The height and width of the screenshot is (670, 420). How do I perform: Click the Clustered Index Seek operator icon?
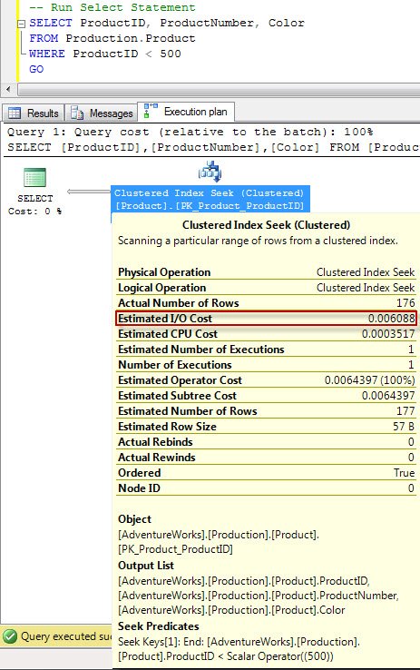pyautogui.click(x=210, y=172)
